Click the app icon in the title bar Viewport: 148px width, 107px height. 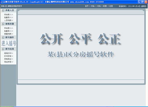tap(1, 2)
